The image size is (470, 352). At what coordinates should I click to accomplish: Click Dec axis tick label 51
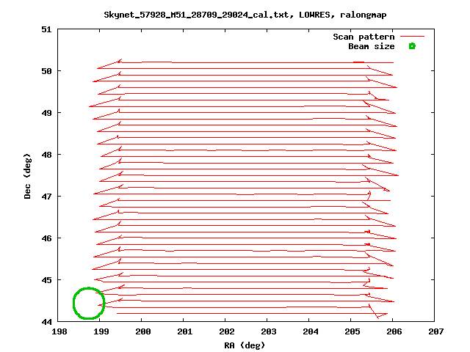tap(46, 29)
